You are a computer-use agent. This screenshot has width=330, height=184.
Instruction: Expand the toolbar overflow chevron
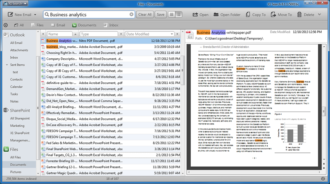(319, 15)
